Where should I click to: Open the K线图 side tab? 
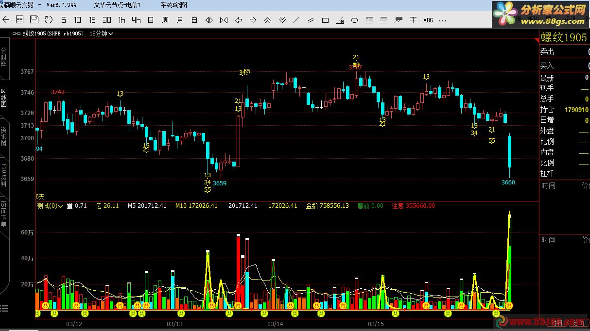[3, 98]
